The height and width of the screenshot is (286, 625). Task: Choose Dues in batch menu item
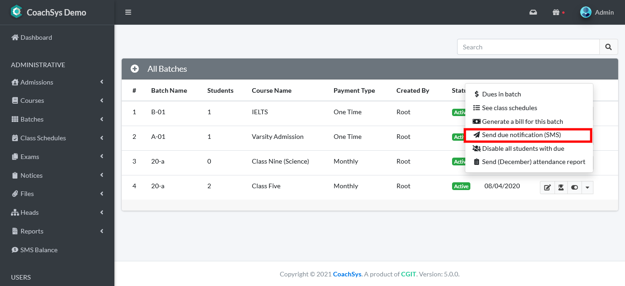[501, 94]
